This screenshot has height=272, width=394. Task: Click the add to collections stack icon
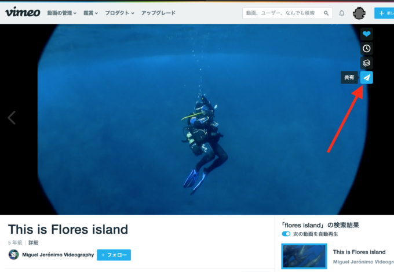click(x=366, y=63)
